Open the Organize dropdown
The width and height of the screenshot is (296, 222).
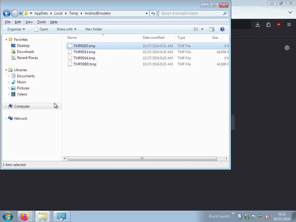tap(16, 29)
